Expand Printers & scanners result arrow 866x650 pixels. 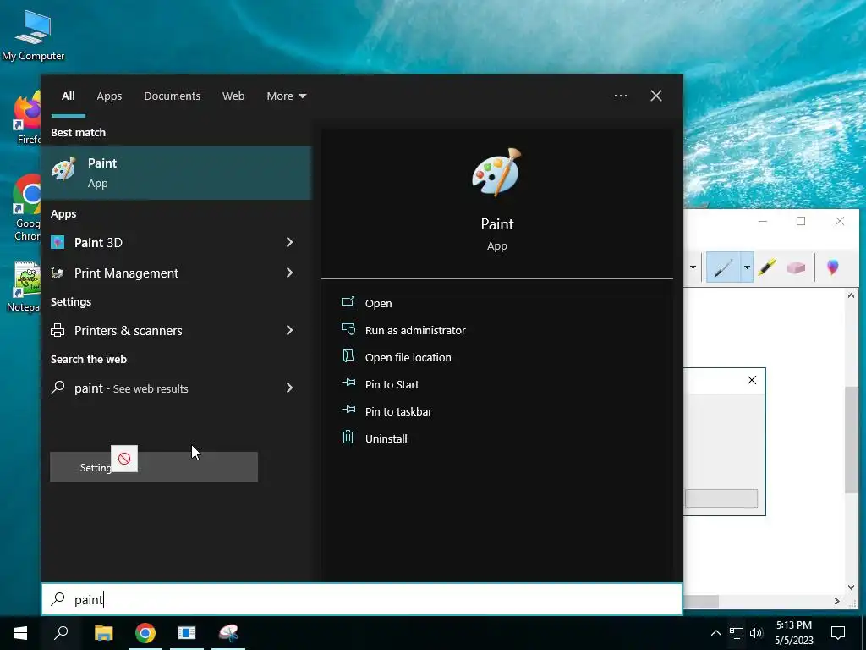290,330
